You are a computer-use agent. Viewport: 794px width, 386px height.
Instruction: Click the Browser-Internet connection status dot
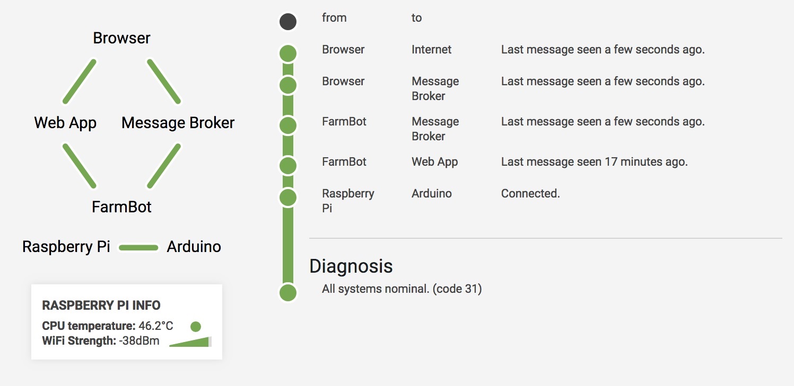[288, 53]
